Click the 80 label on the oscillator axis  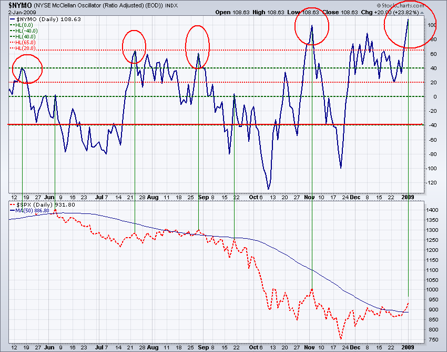(x=434, y=40)
